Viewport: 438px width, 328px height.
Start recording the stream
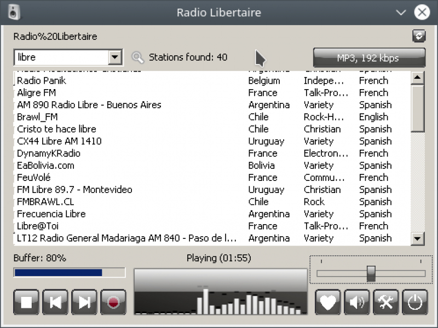point(113,302)
